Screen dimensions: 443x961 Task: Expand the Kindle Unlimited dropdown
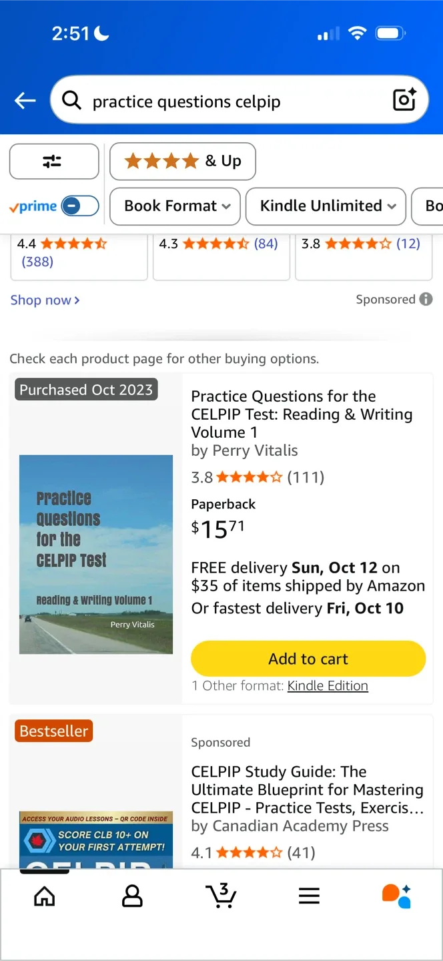pyautogui.click(x=326, y=206)
